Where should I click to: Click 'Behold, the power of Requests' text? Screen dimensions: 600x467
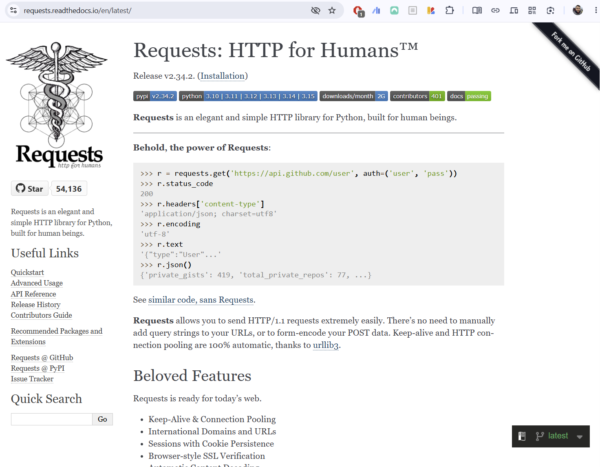click(x=202, y=148)
